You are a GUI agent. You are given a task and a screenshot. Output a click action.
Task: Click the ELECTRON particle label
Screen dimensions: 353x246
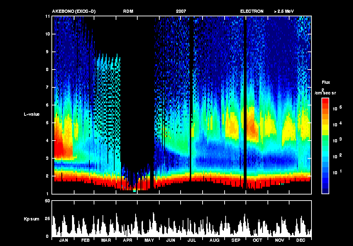[x=252, y=11]
